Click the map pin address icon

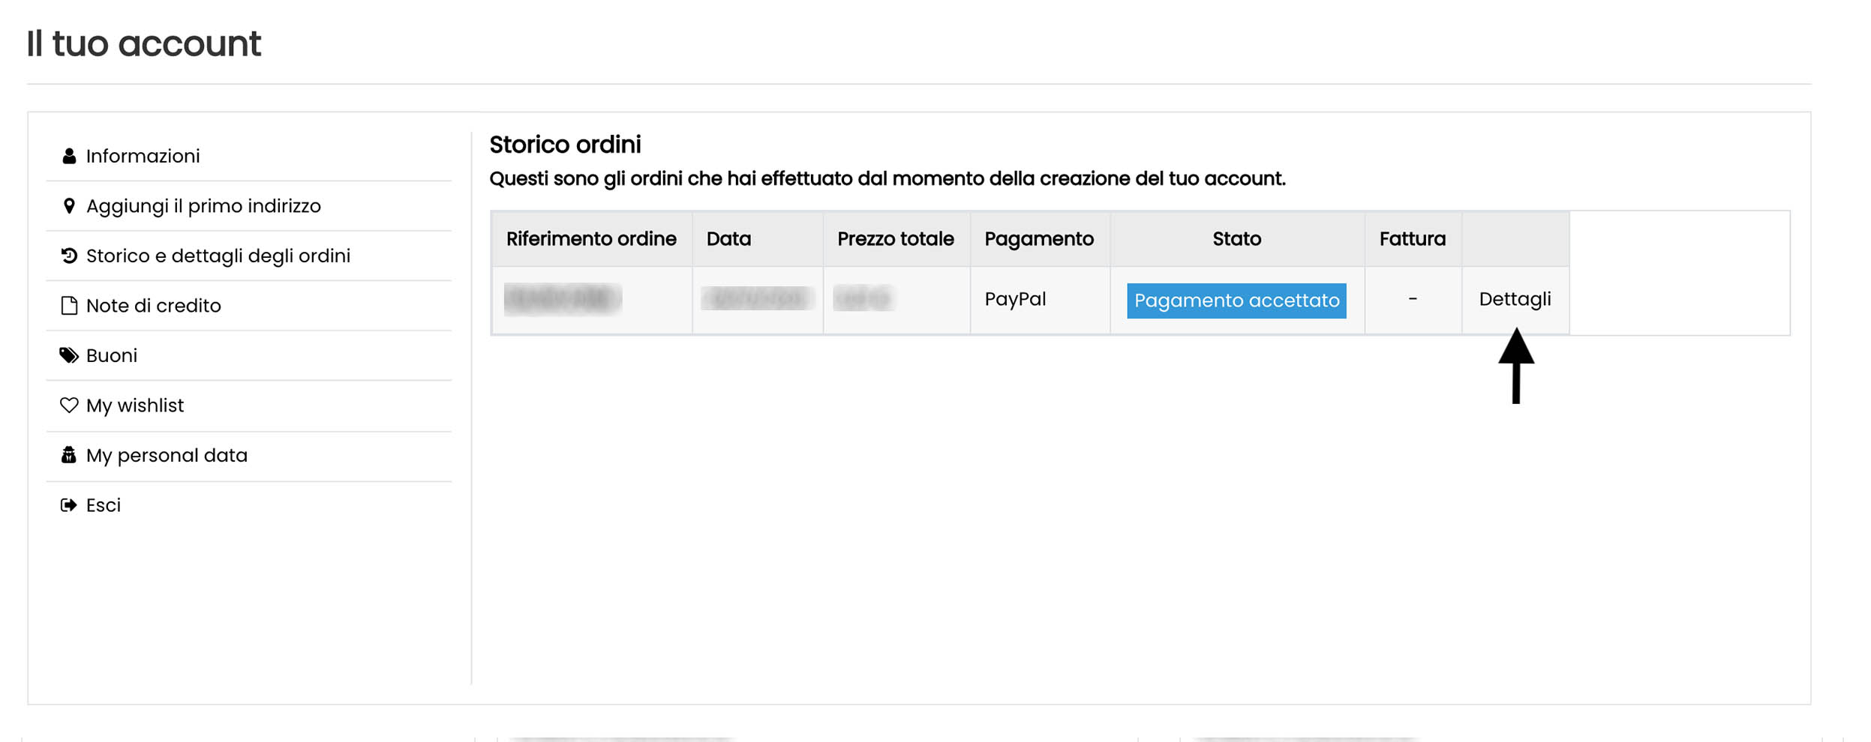[69, 206]
